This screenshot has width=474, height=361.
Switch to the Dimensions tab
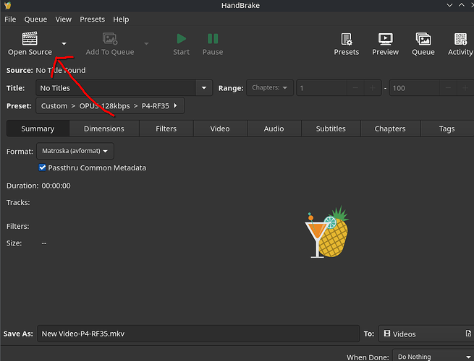(x=104, y=129)
